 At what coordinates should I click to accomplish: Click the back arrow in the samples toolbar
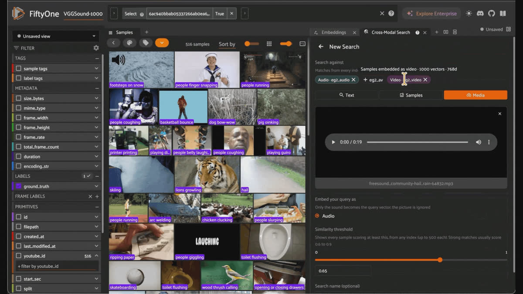[113, 43]
